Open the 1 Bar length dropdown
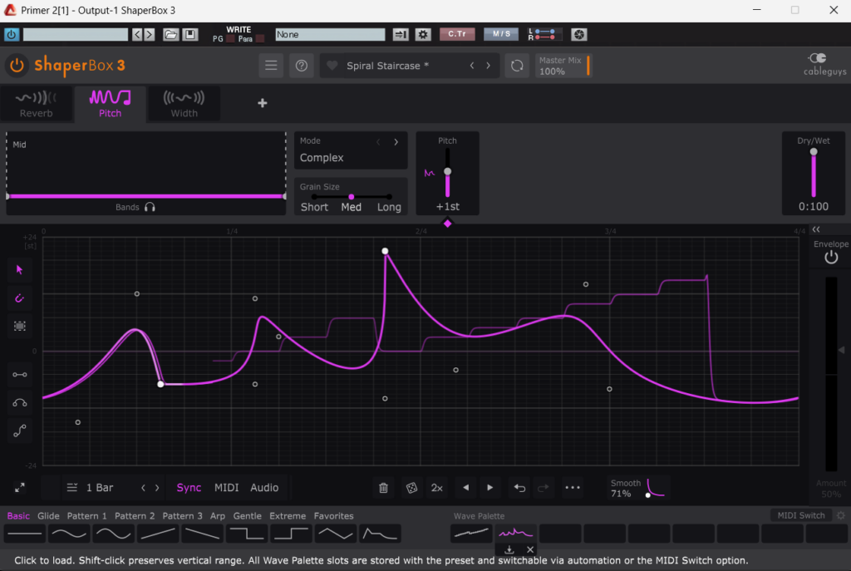 (x=91, y=488)
